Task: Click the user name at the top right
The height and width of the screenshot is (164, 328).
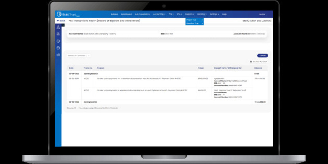Action: tap(262, 14)
